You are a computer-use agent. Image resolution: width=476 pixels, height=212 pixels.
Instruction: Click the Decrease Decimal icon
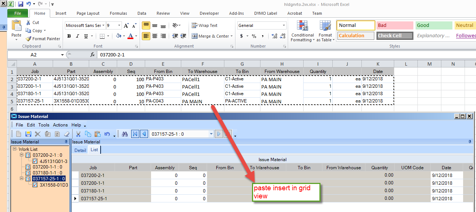point(283,36)
